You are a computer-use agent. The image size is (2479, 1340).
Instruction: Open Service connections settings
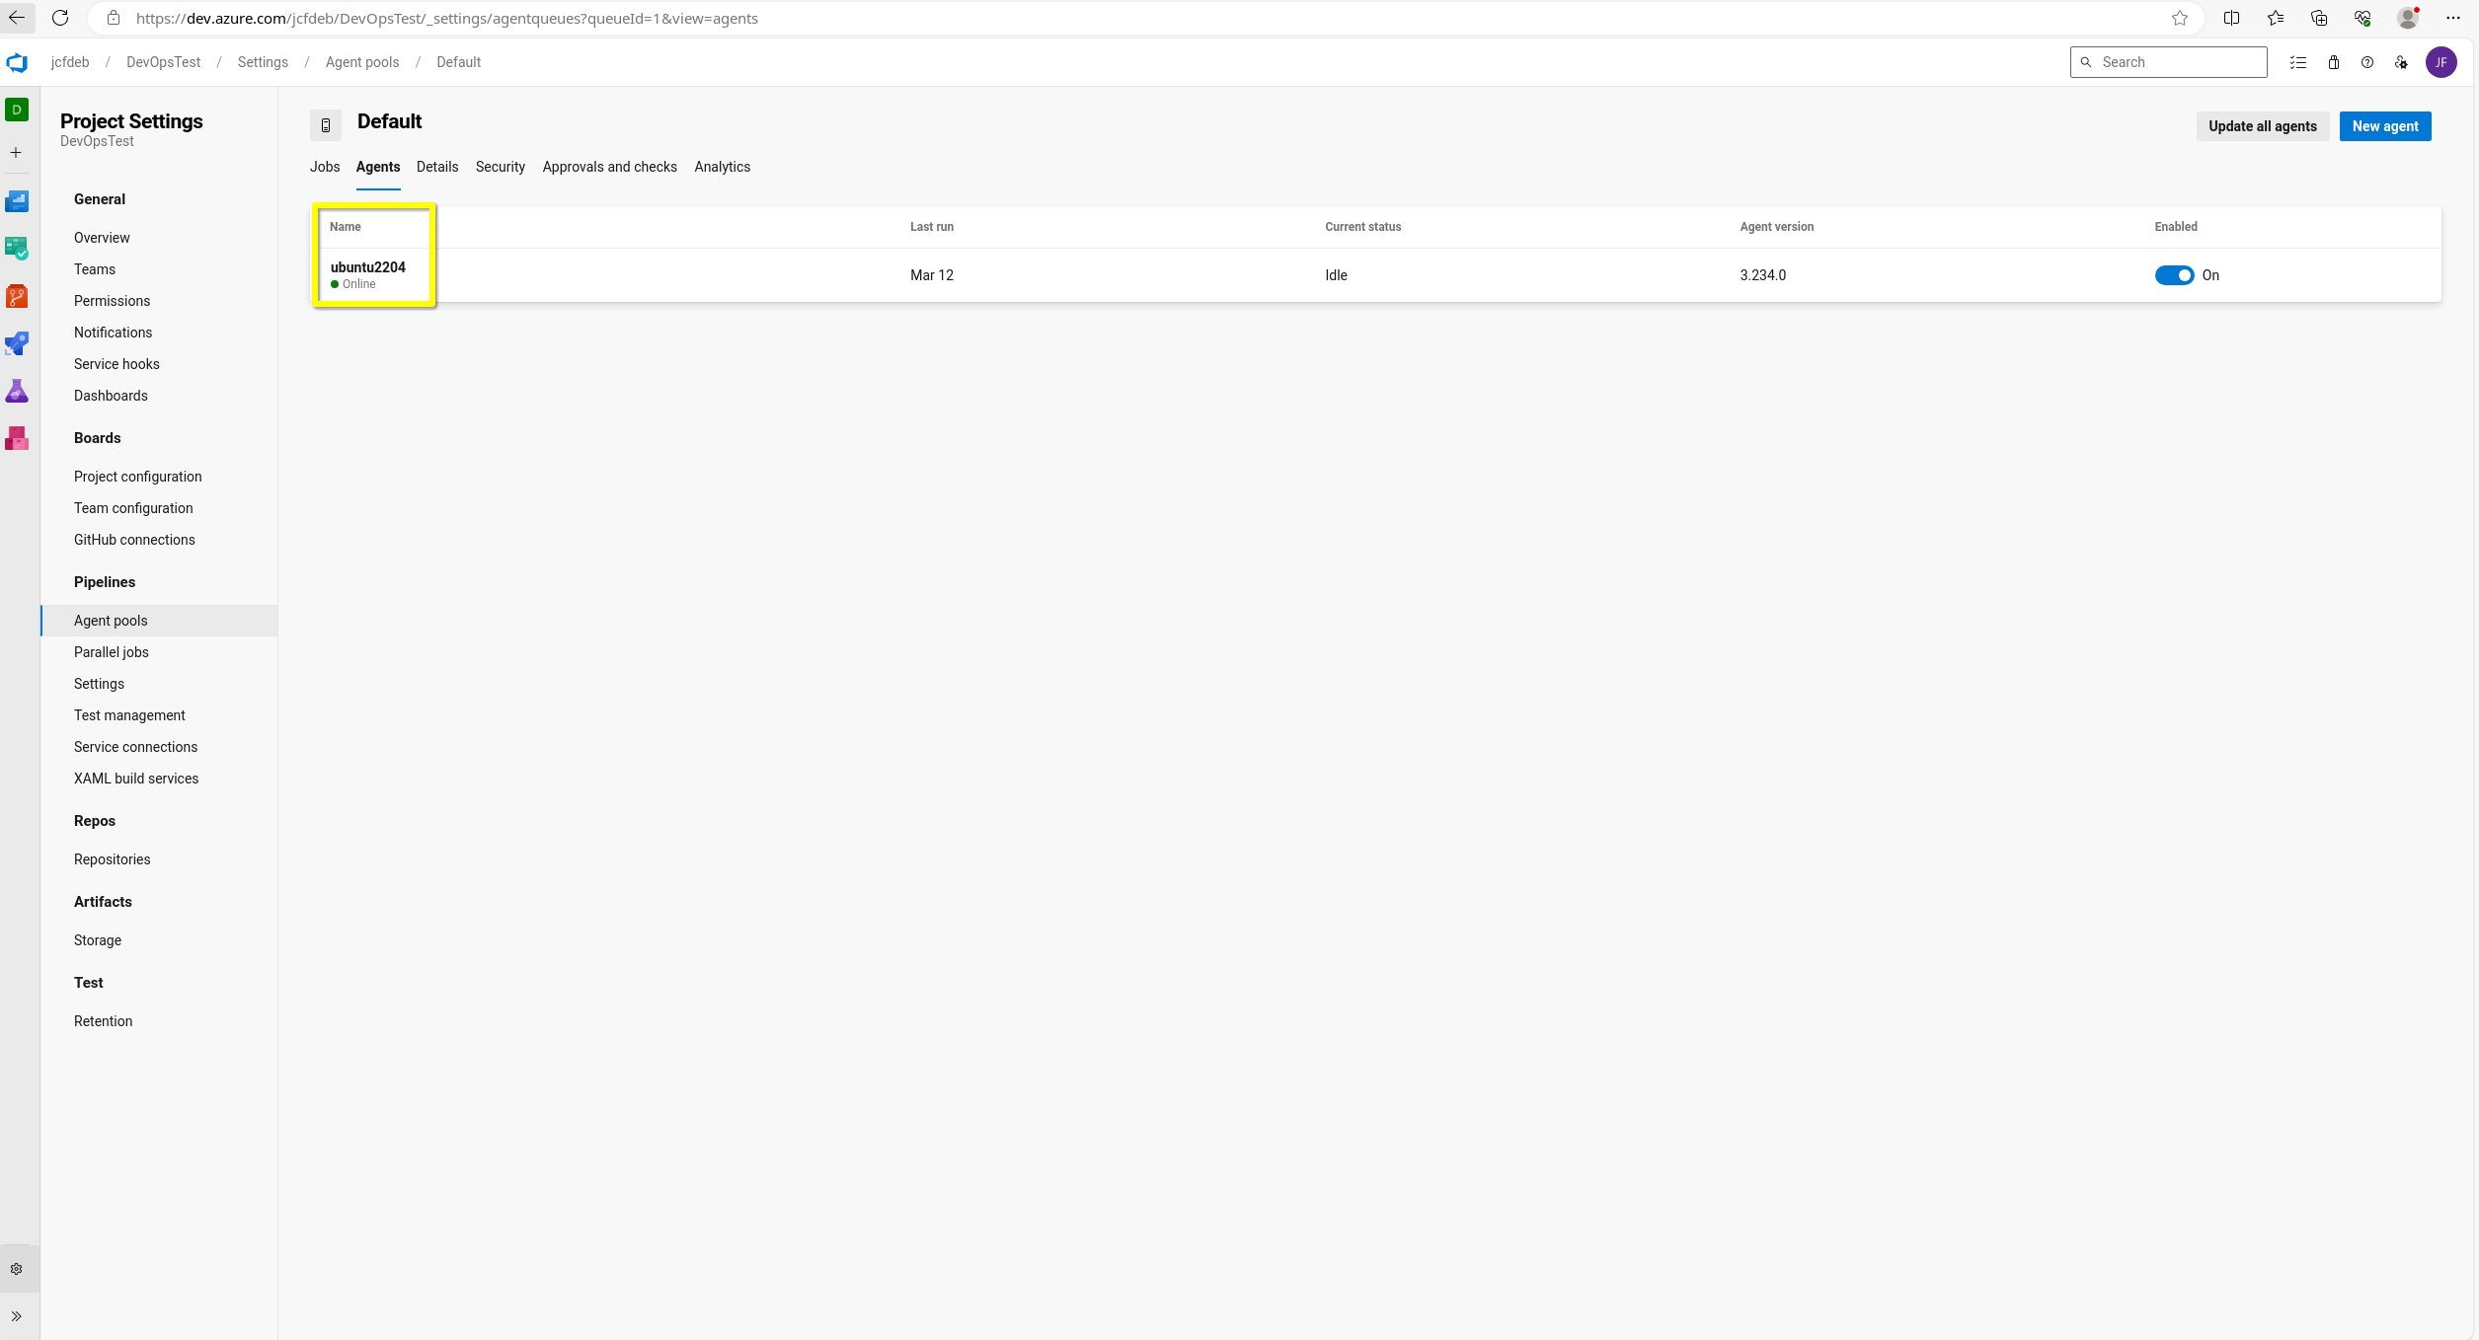pyautogui.click(x=136, y=747)
